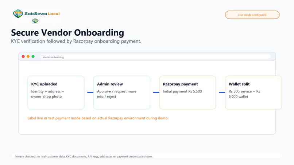The image size is (294, 165).
Task: Select the Admin review card
Action: [x=122, y=92]
